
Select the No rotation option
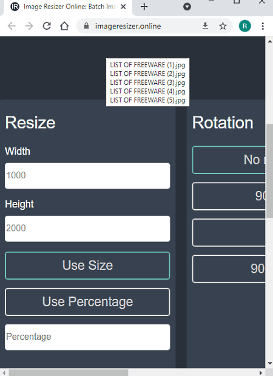(x=229, y=160)
